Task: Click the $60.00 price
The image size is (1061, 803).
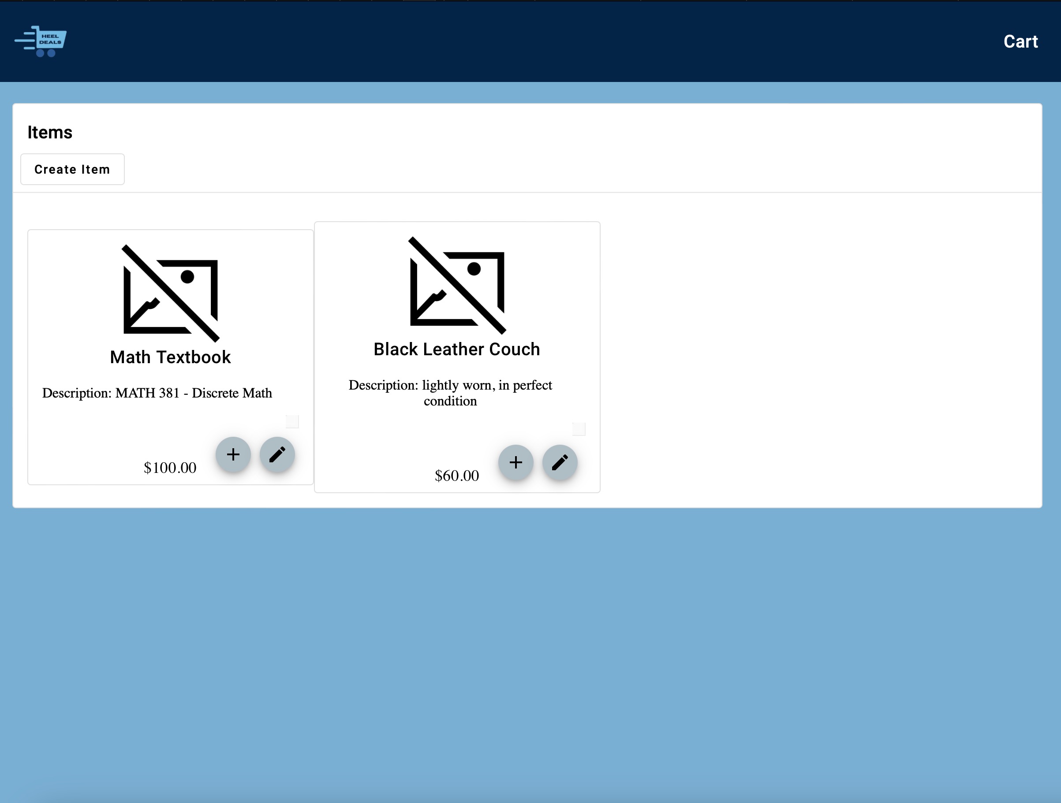Action: coord(456,476)
